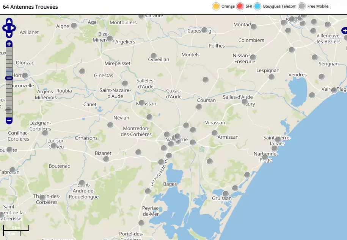Expand the layer switcher plus on right edge
347x240 pixels.
coord(344,30)
